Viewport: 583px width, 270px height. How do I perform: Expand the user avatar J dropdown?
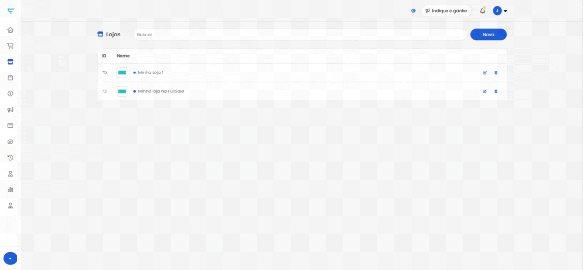click(x=500, y=11)
